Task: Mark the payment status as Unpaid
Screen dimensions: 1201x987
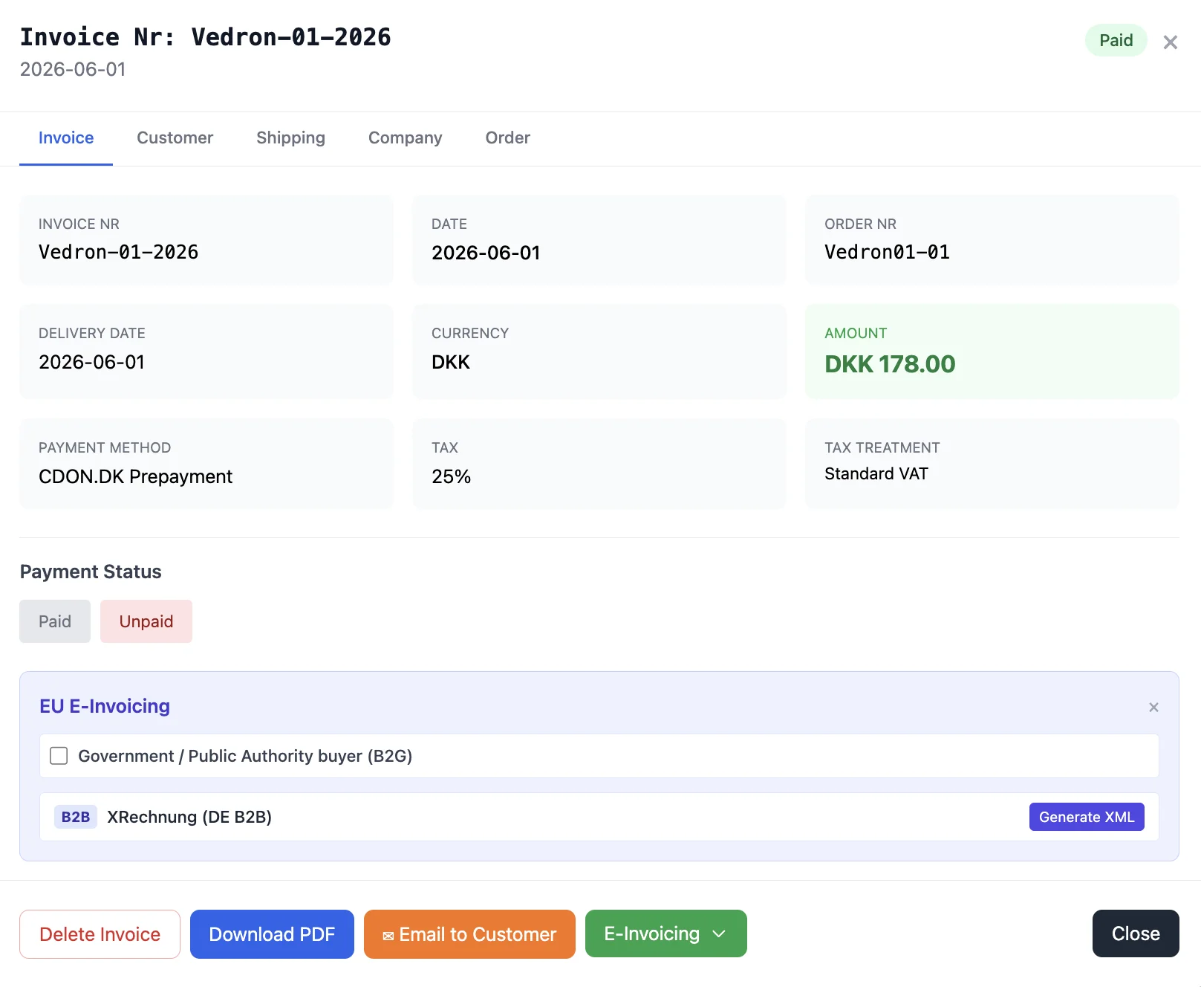Action: (146, 621)
